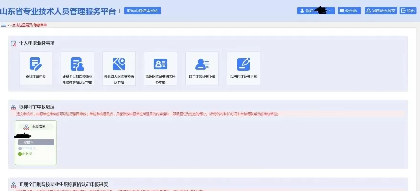Open the 自主评审证书下载 person icon
This screenshot has width=420, height=191.
pyautogui.click(x=202, y=64)
